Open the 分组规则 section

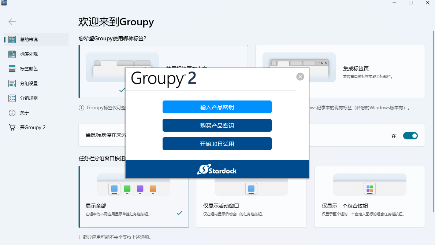click(12, 98)
